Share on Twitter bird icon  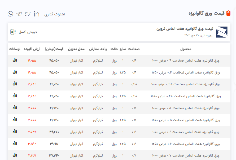coord(28,14)
